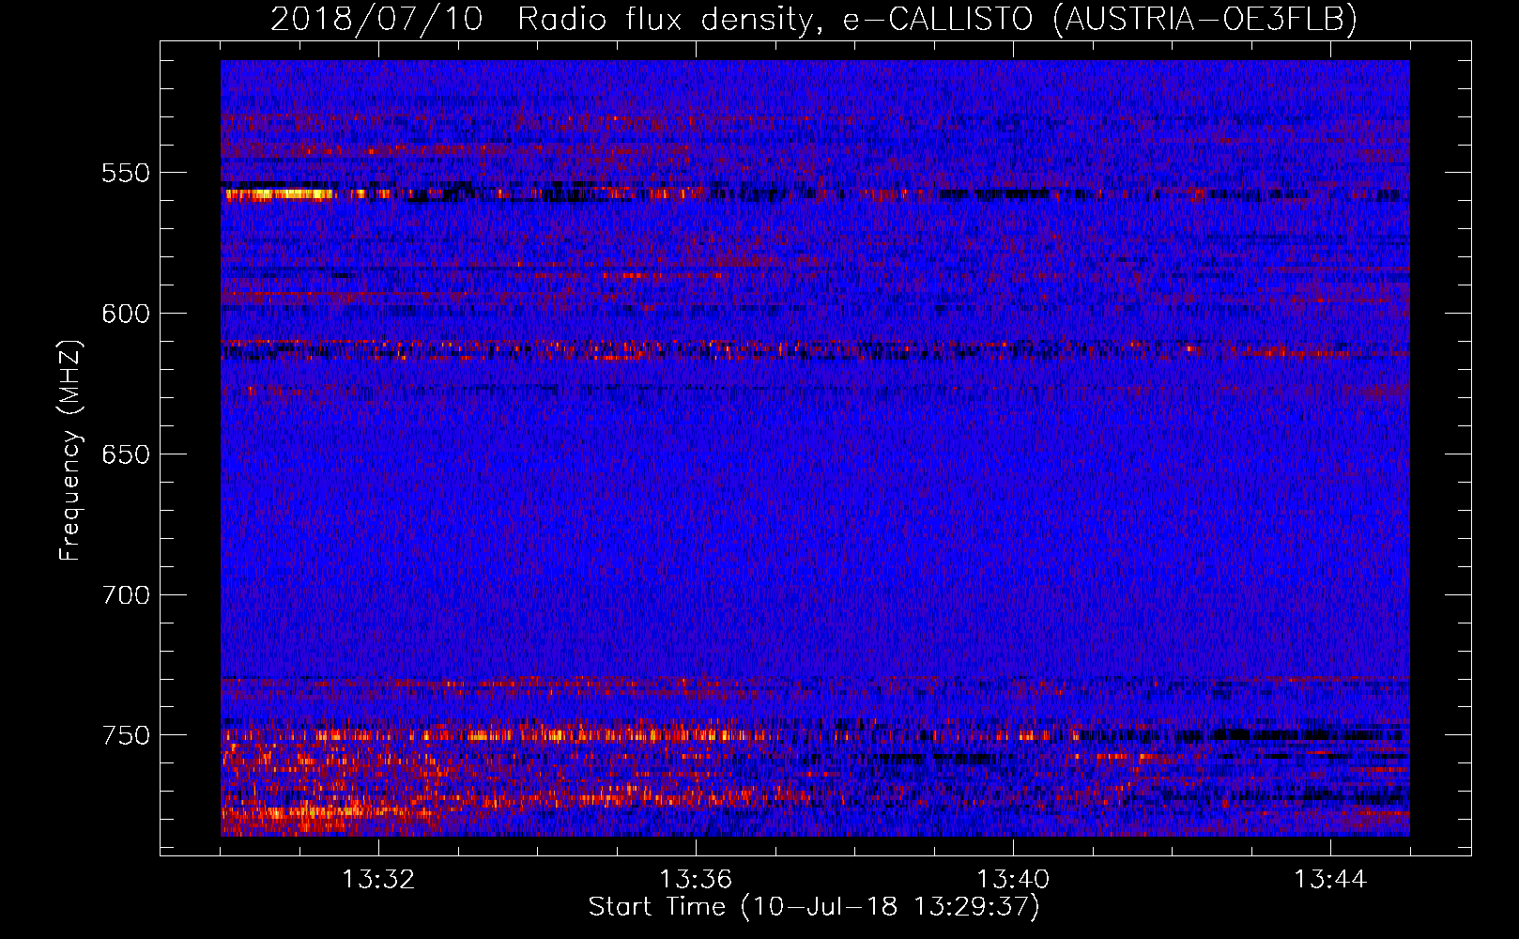Click the 550 frequency tick label
Screen dimensions: 1519x939
pyautogui.click(x=126, y=173)
